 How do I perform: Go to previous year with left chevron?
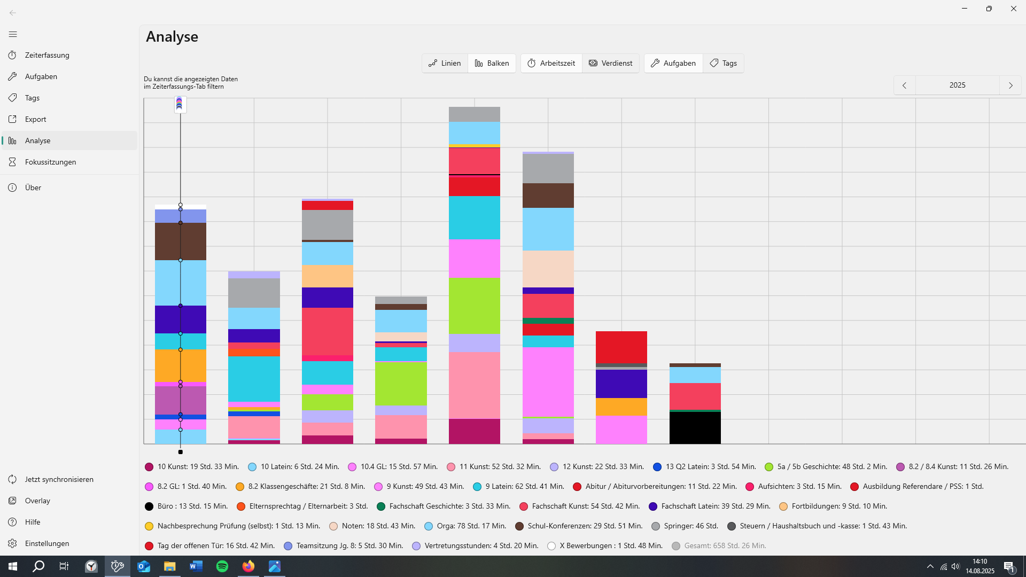(904, 85)
